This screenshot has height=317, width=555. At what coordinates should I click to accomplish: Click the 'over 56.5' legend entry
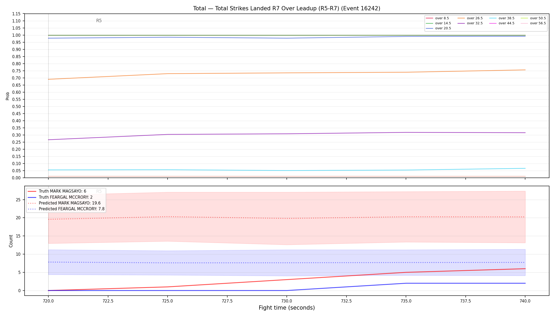(533, 23)
